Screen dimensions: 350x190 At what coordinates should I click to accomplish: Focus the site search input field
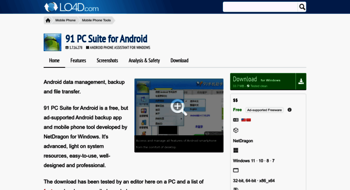click(x=260, y=7)
